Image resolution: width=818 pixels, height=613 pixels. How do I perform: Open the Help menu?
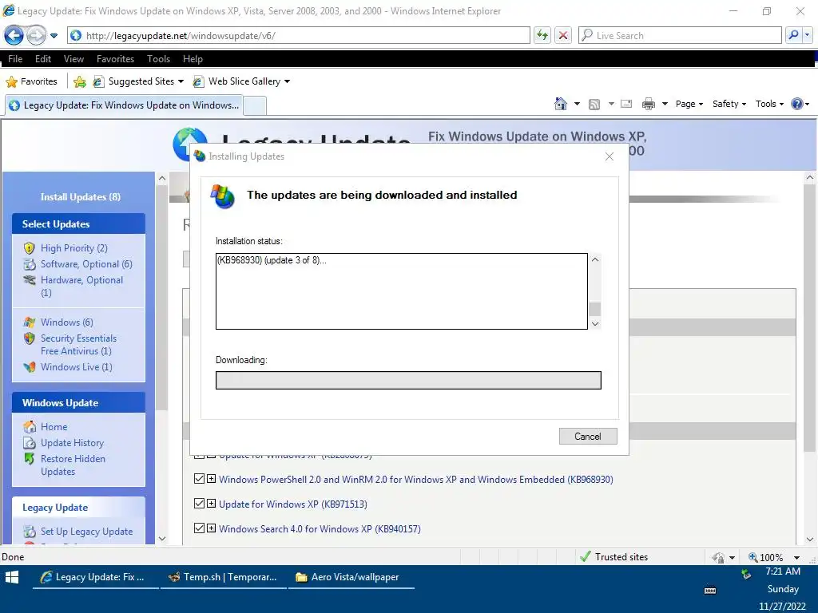point(193,59)
